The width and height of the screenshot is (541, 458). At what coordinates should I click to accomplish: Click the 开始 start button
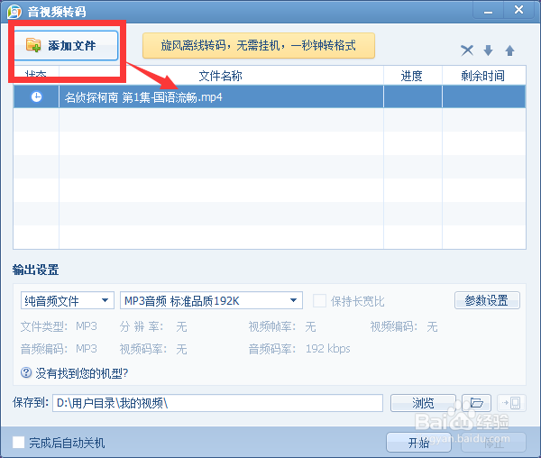[418, 442]
